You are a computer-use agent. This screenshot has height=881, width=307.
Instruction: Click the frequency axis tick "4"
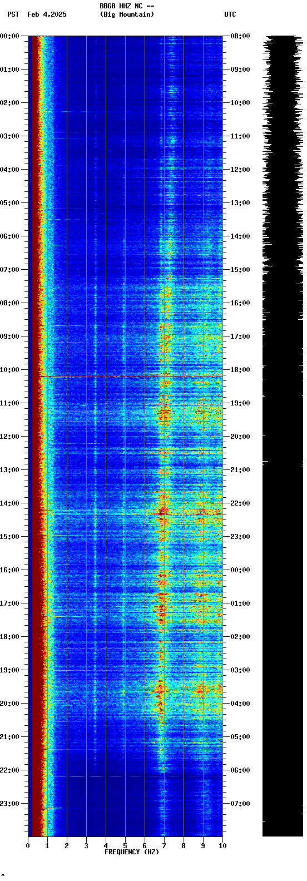[x=106, y=846]
